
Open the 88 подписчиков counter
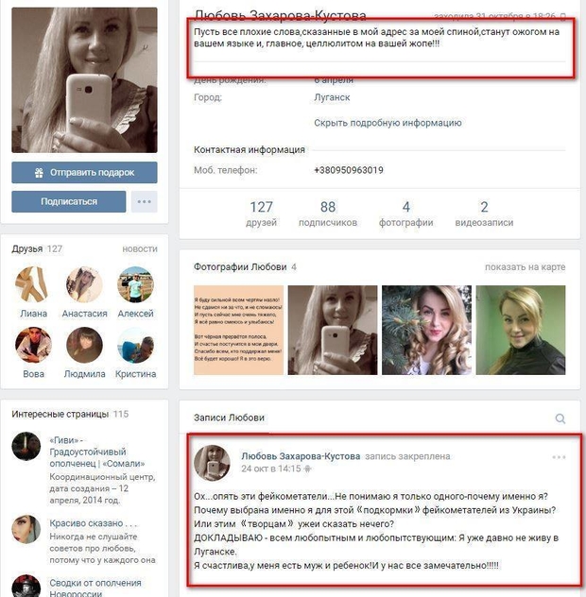(x=328, y=213)
